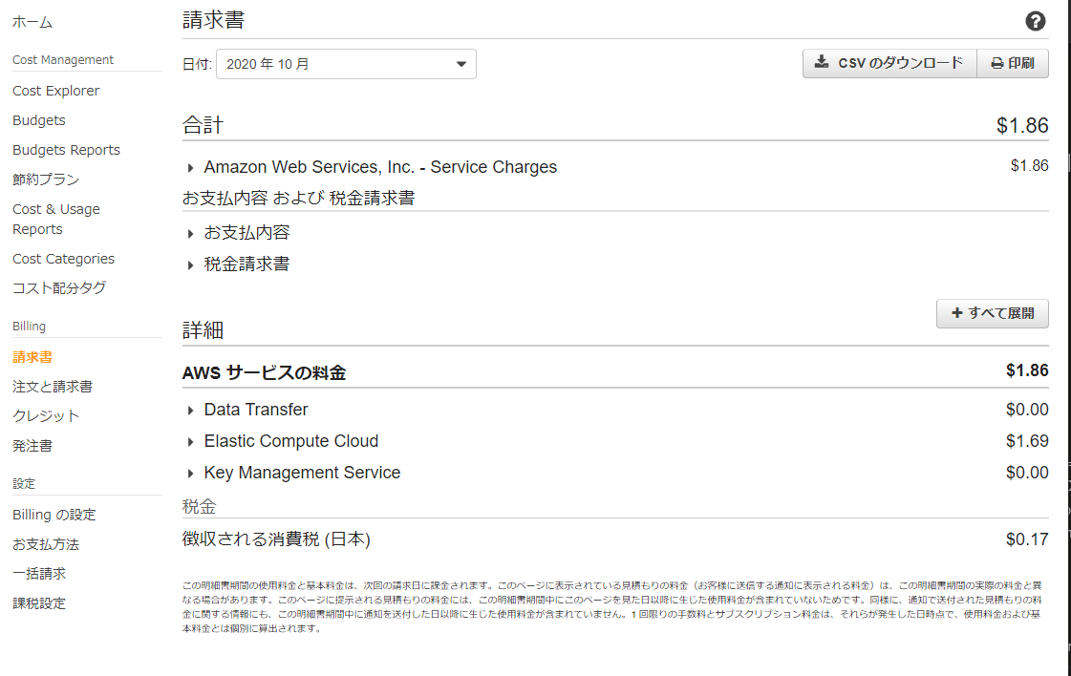Click the お支払内容 および 税金請求書 heading

(298, 198)
